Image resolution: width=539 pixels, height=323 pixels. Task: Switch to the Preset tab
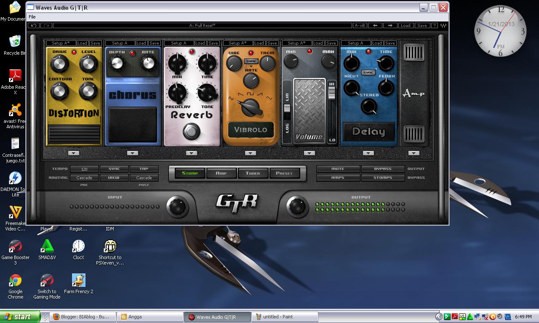pos(284,173)
